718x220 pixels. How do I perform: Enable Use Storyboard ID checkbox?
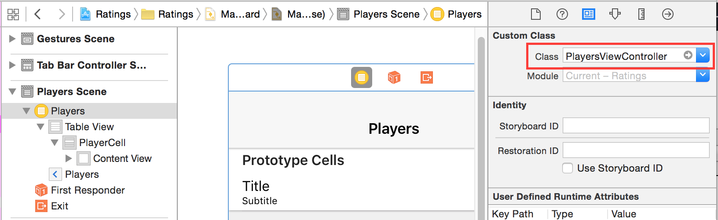pos(568,168)
